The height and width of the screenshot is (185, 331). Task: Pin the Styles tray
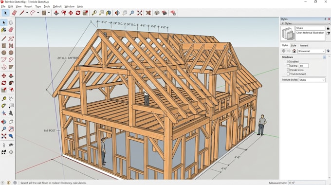pyautogui.click(x=325, y=19)
